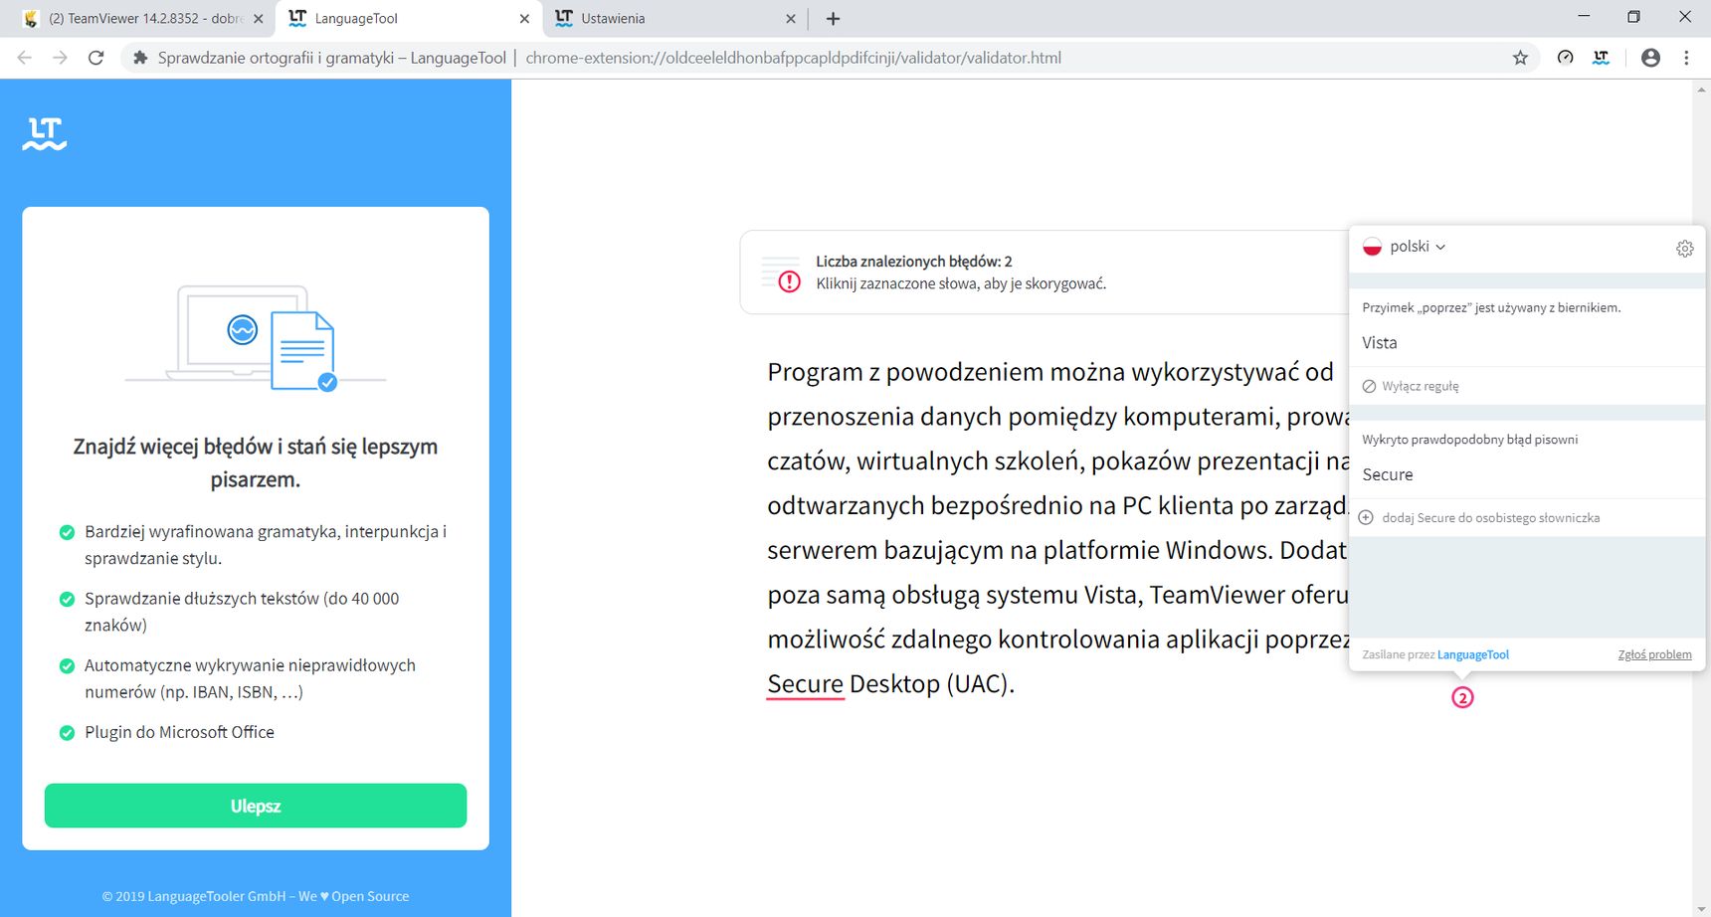Viewport: 1711px width, 917px height.
Task: Click the 'We ♥ Open Source' footer text
Action: 353,896
